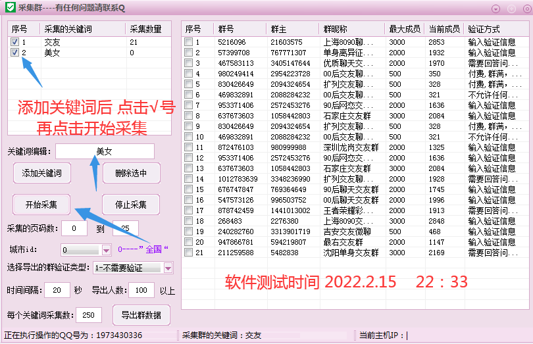
Task: Stop collection with 停止采集 button
Action: tap(131, 205)
